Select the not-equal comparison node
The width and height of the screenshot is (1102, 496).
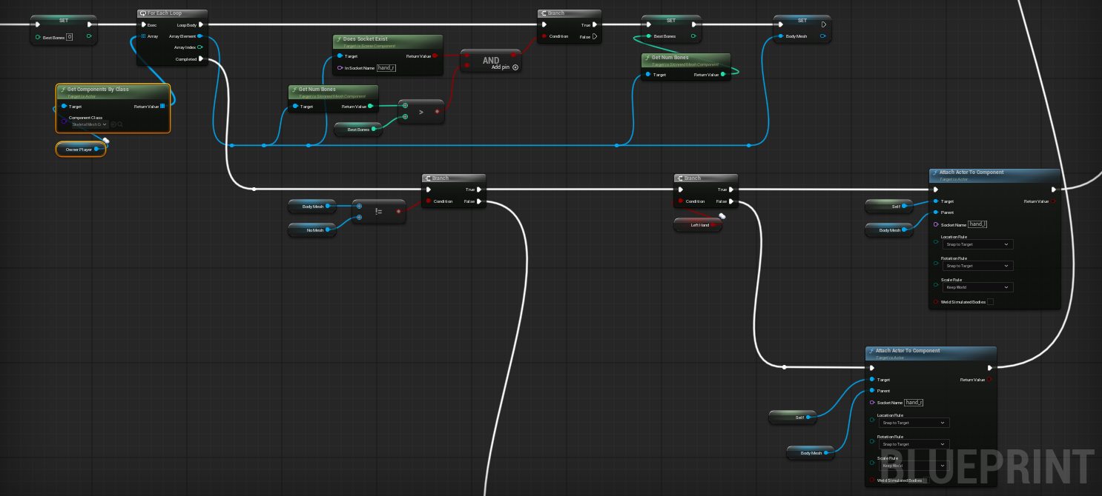click(x=378, y=212)
